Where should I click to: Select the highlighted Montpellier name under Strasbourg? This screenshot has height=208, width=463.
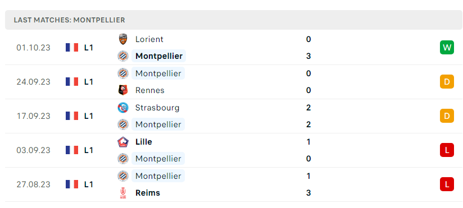pos(158,124)
